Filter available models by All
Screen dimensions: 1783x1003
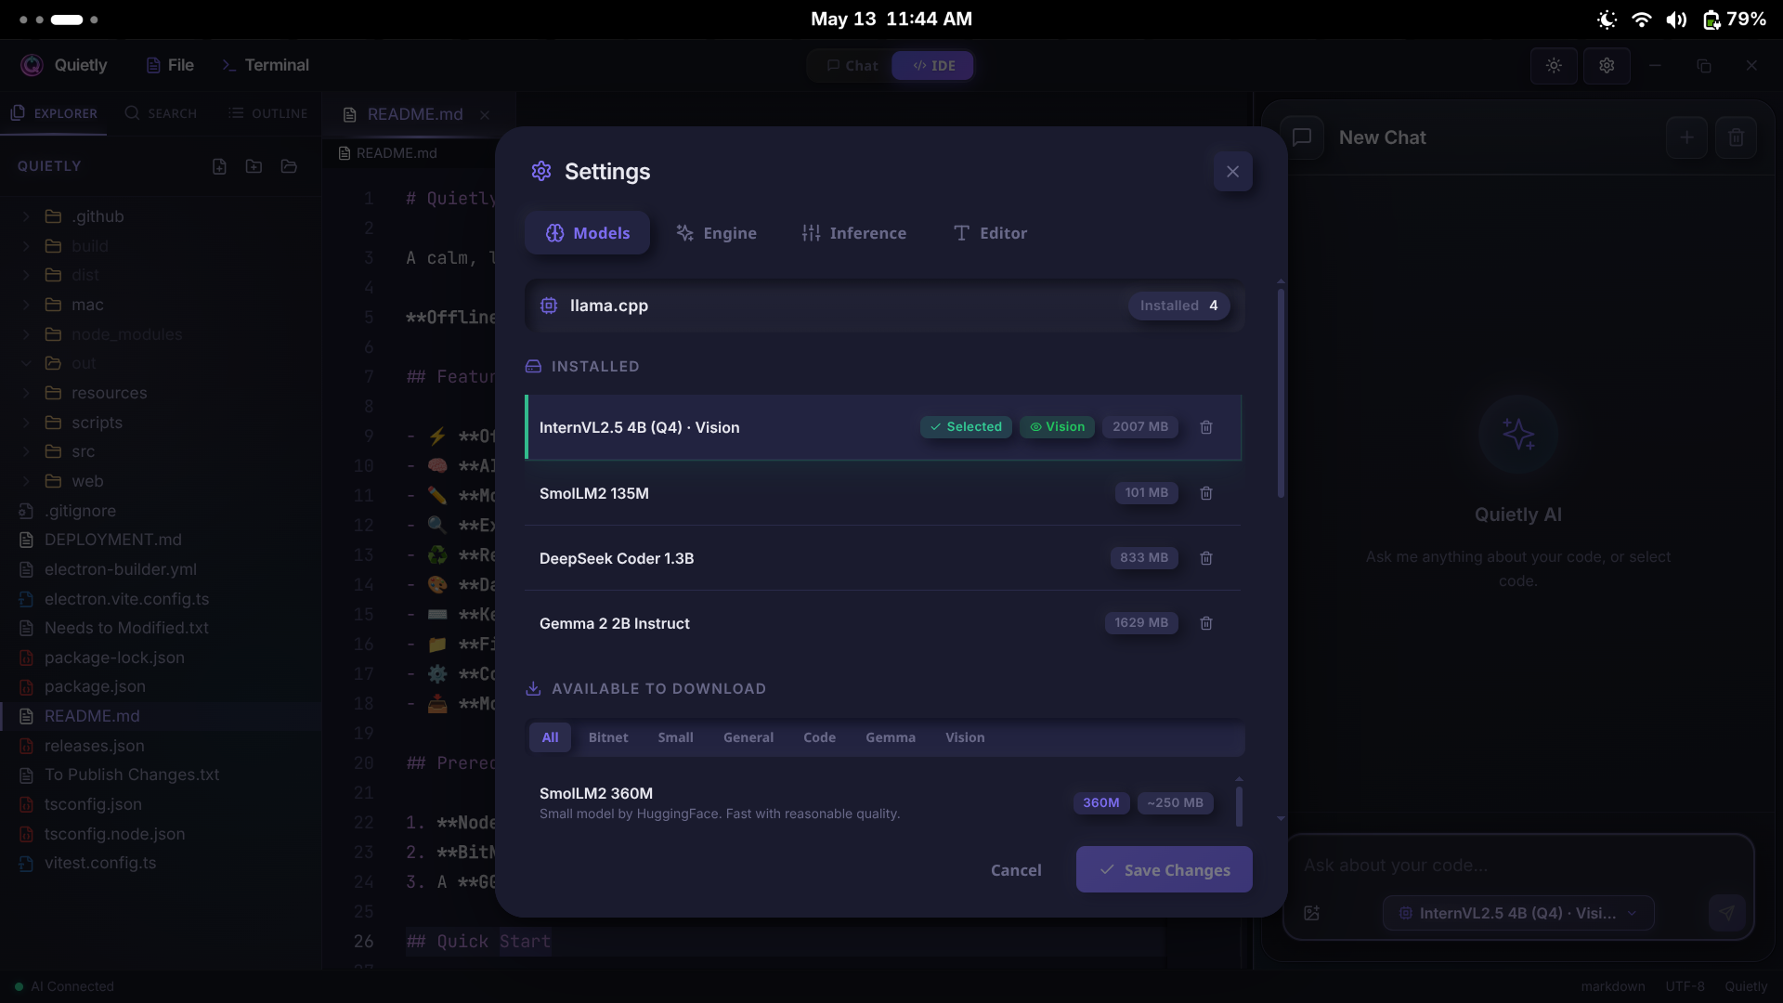point(550,737)
